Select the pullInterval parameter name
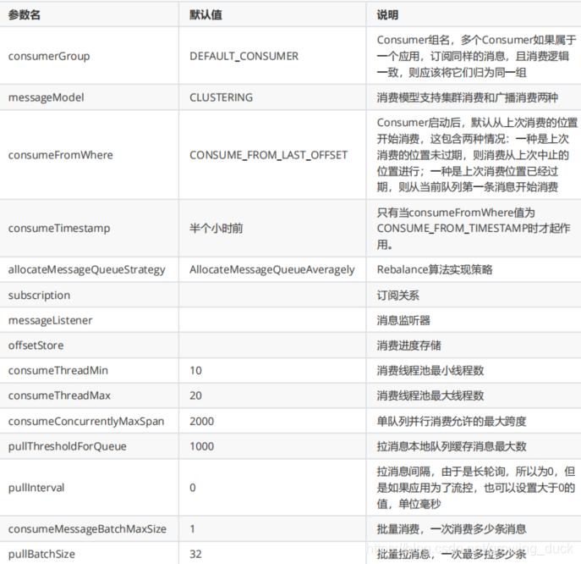This screenshot has width=581, height=564. (36, 487)
